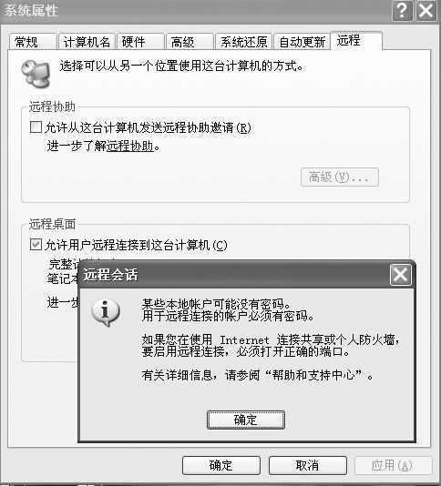Open the 系统还原 tab

244,42
